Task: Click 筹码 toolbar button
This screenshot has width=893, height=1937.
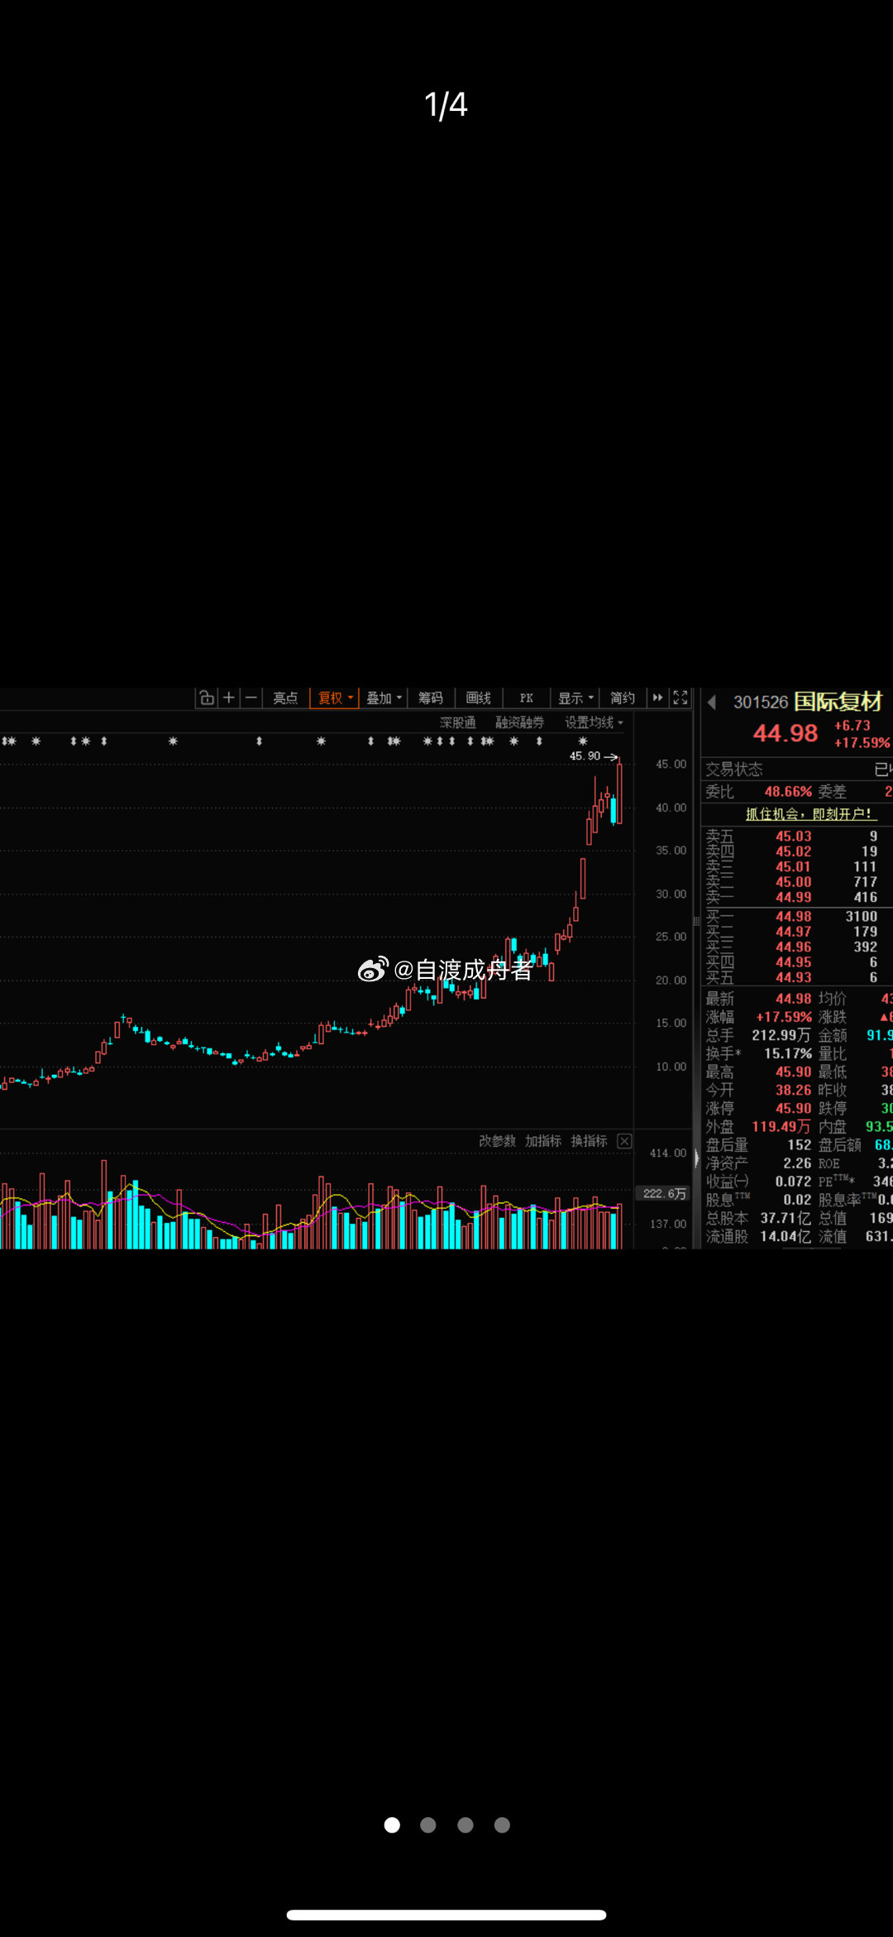Action: pyautogui.click(x=431, y=698)
